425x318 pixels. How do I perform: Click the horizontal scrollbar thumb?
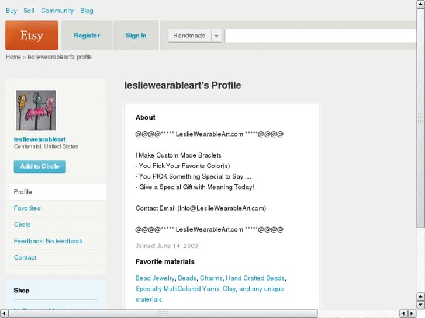(163, 314)
